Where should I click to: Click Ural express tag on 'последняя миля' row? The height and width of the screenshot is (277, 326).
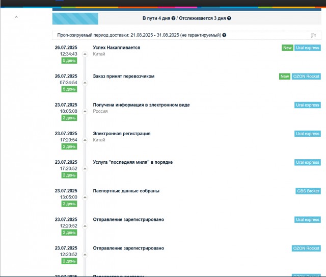pyautogui.click(x=308, y=162)
